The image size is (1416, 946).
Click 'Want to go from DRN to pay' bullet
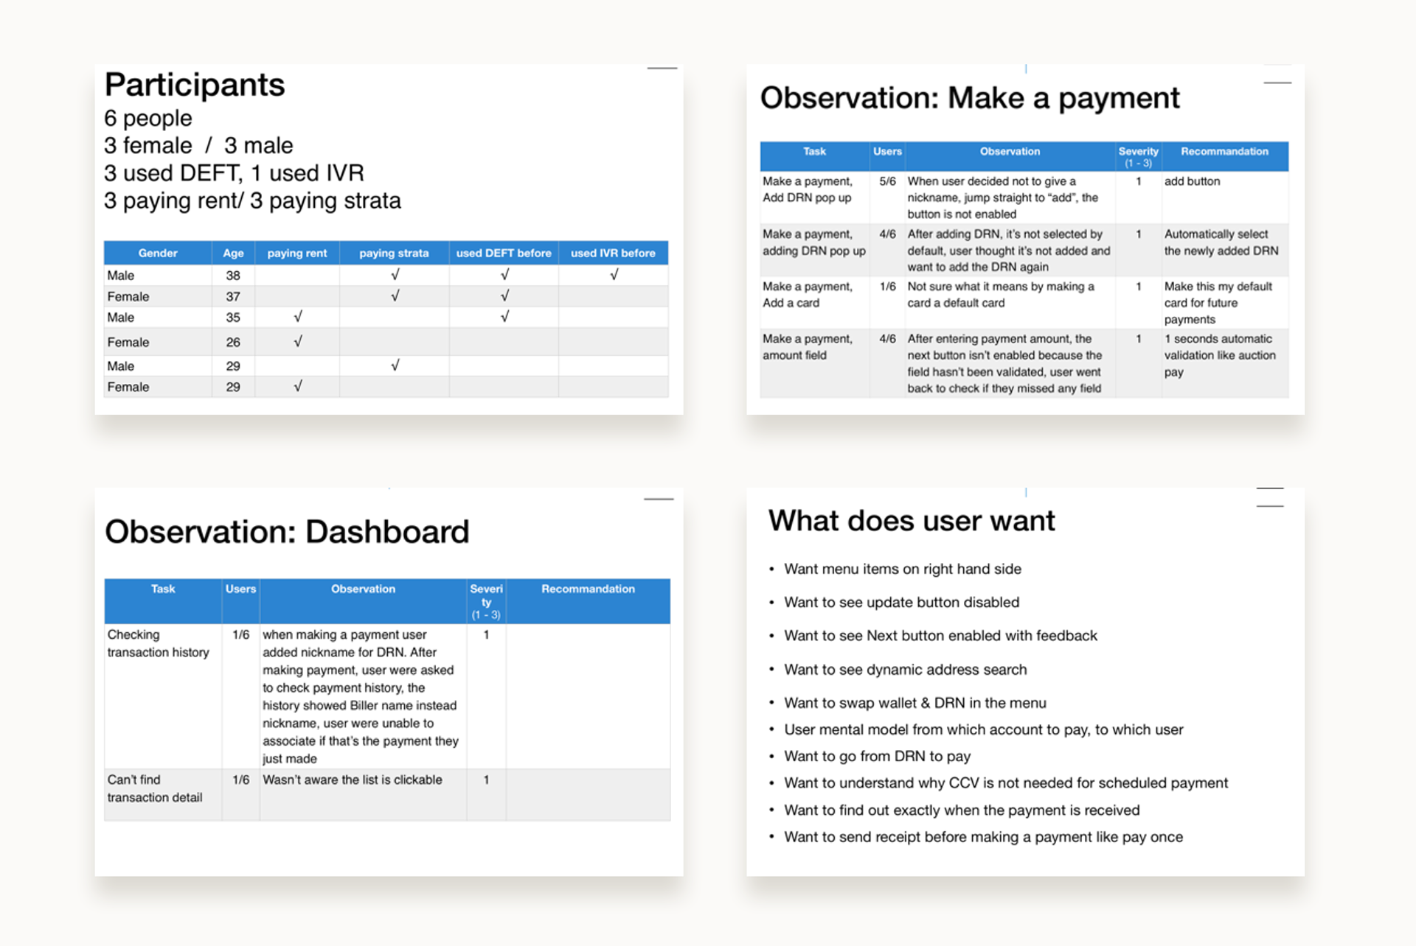point(877,756)
